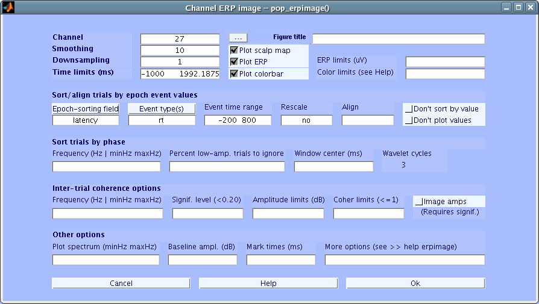Enable the Image amps checkbox

[419, 202]
